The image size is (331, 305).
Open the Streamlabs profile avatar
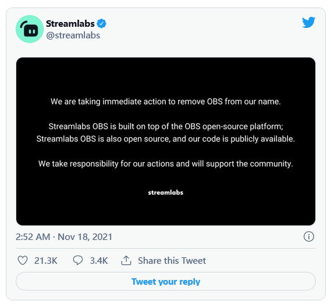pos(30,29)
